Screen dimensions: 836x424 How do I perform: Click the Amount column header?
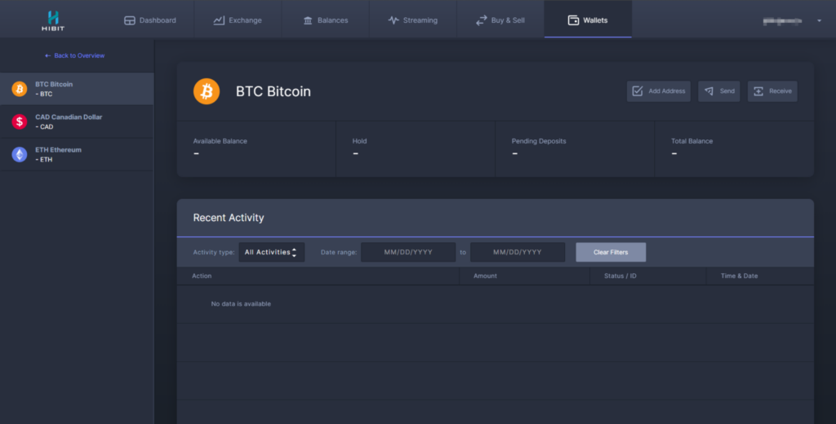pos(485,276)
